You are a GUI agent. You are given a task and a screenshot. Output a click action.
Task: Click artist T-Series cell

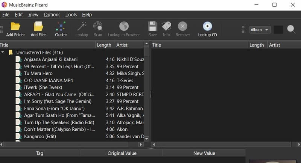(x=125, y=80)
